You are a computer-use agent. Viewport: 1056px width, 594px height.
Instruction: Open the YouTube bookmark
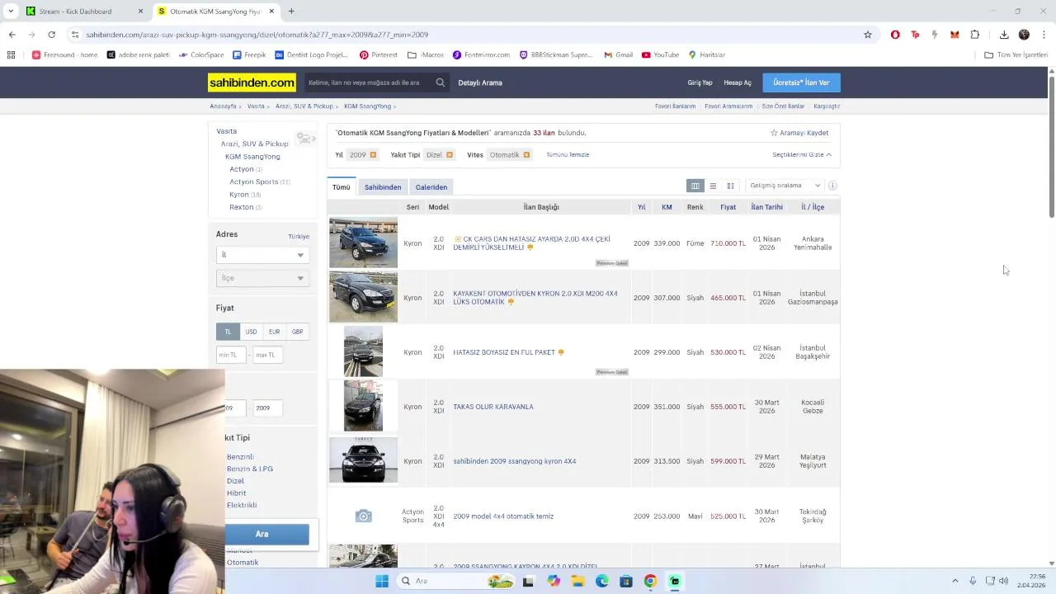click(660, 55)
